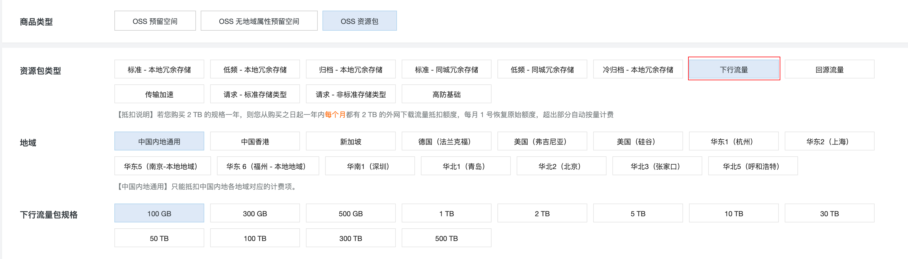Choose 冷归档 - 本地冗余存储 resource package

pos(638,69)
